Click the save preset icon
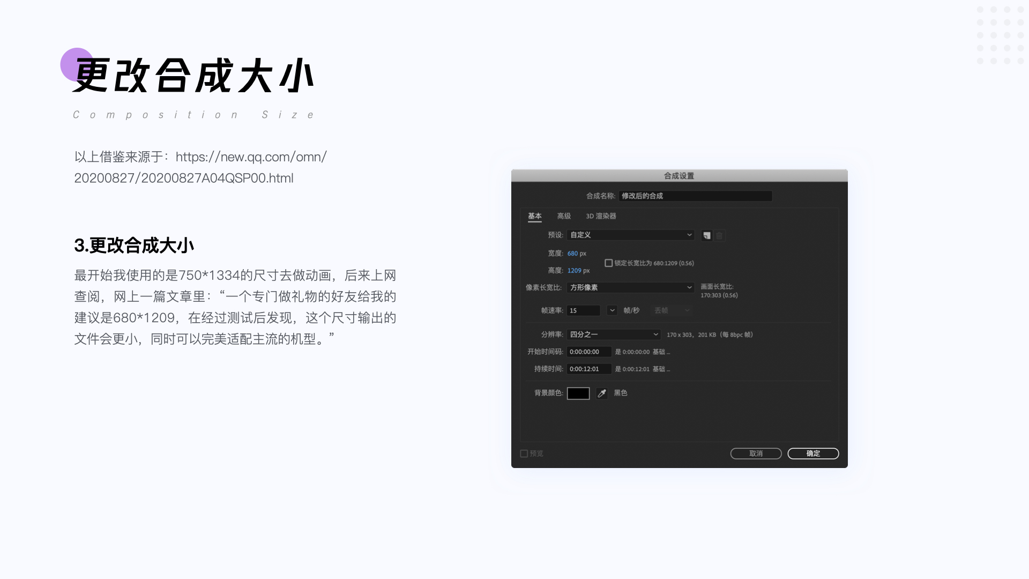1029x579 pixels. [707, 235]
